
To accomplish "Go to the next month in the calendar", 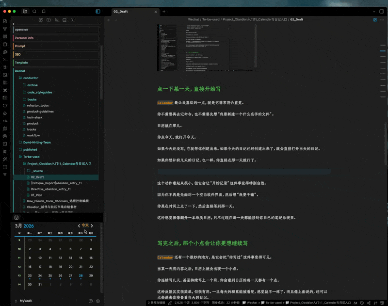I will pyautogui.click(x=93, y=225).
